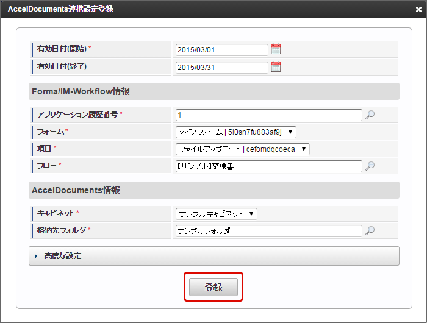Image resolution: width=427 pixels, height=323 pixels.
Task: Click search icon beside フロー field
Action: [x=370, y=166]
